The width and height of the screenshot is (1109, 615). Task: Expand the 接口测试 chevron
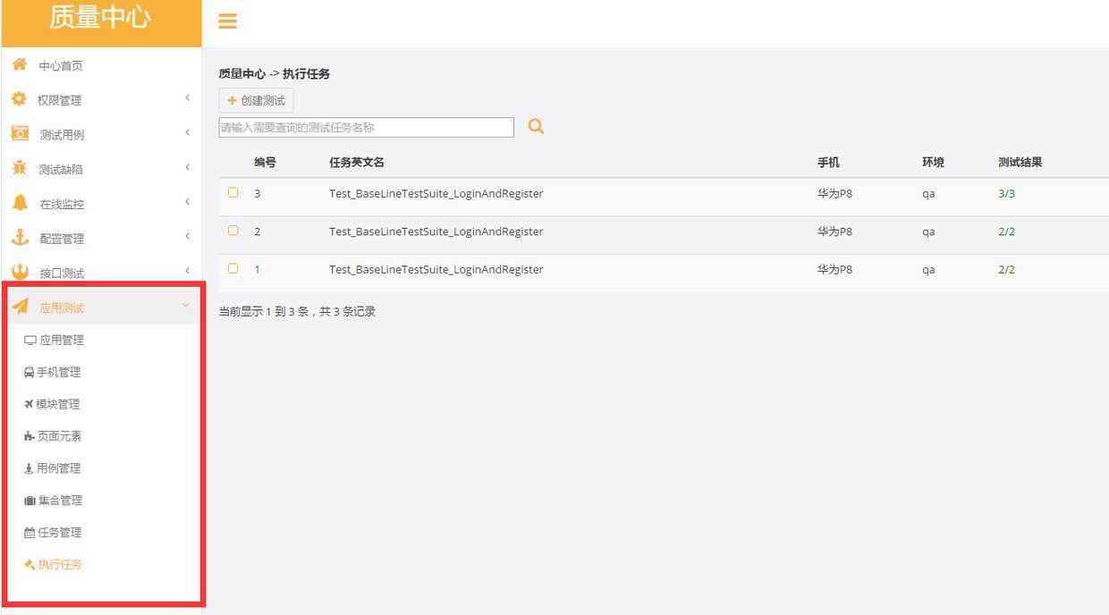187,271
